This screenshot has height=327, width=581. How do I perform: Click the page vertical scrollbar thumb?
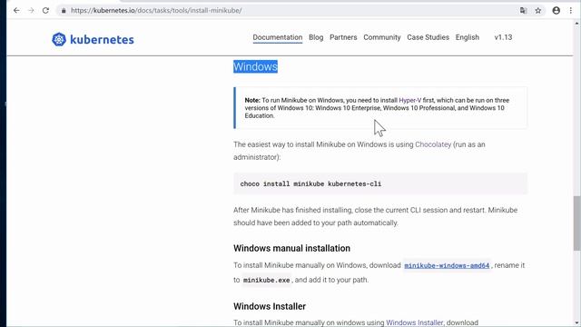577,223
